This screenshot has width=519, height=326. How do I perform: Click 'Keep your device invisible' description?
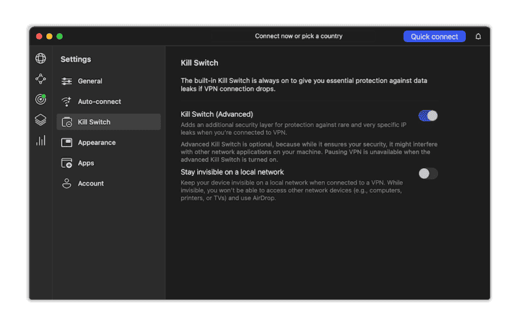(291, 190)
